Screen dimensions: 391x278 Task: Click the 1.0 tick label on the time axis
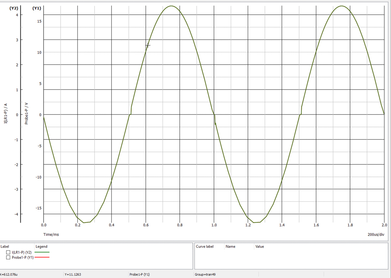point(214,225)
